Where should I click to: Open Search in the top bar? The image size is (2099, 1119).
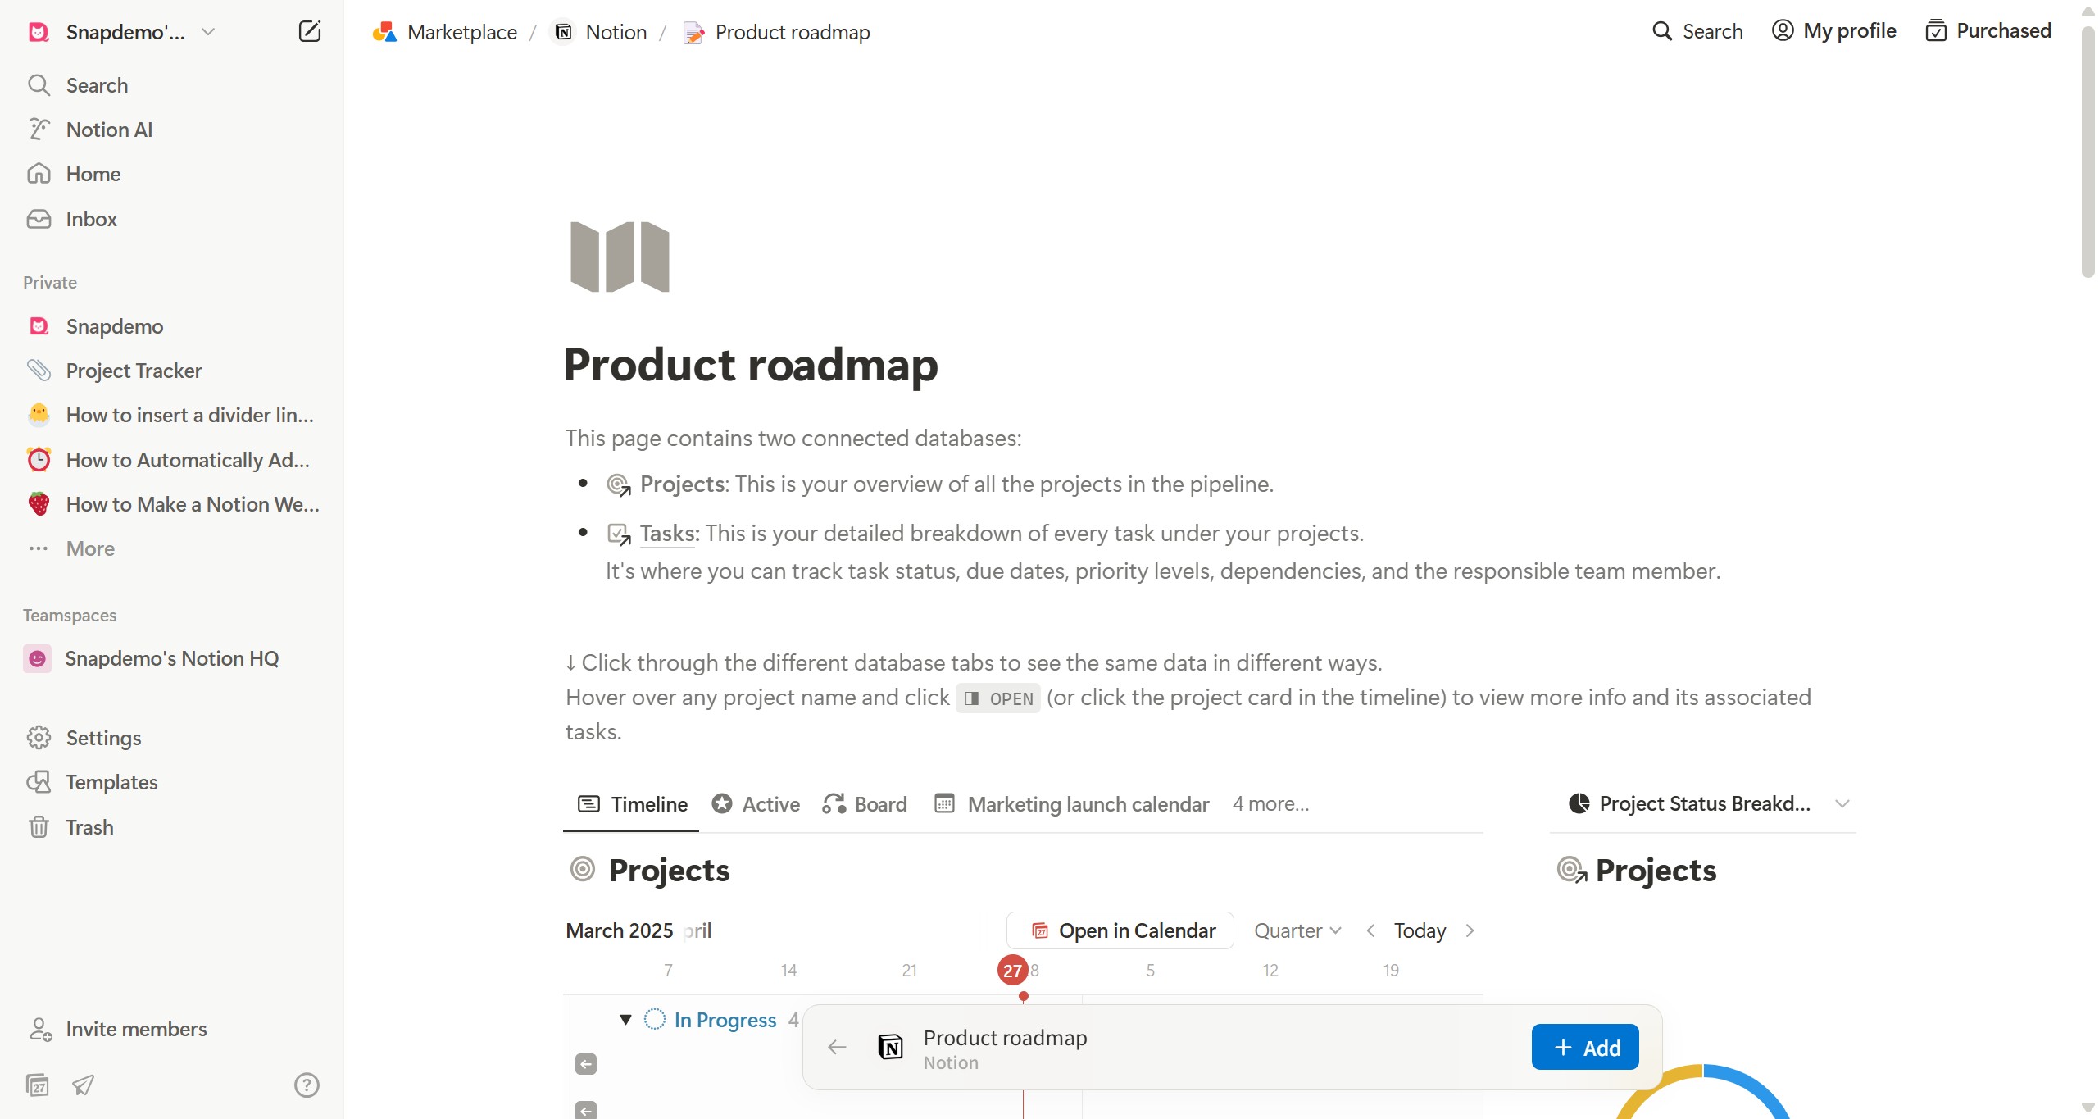pos(1697,31)
